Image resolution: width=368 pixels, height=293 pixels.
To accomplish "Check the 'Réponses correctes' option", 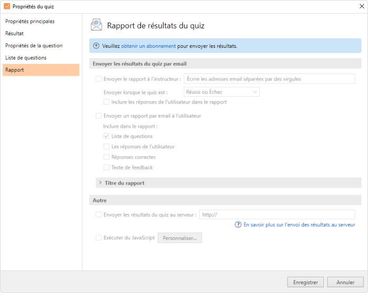I will [107, 157].
